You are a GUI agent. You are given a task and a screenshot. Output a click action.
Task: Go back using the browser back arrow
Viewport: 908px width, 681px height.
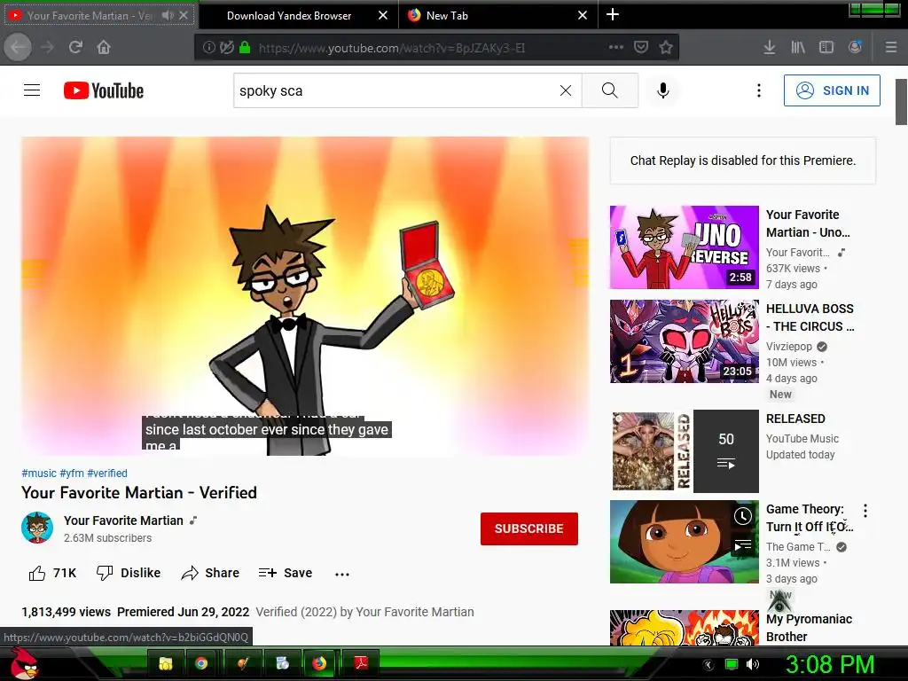click(18, 47)
